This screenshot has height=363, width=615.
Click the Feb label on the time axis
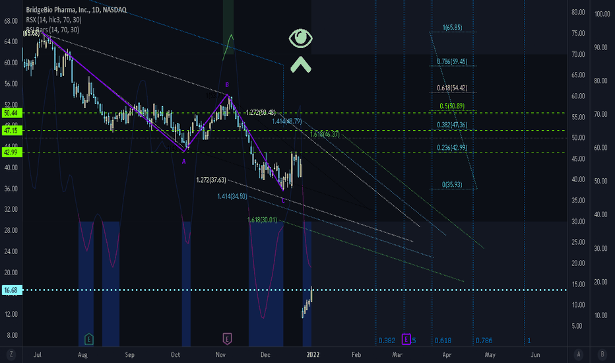pyautogui.click(x=356, y=355)
